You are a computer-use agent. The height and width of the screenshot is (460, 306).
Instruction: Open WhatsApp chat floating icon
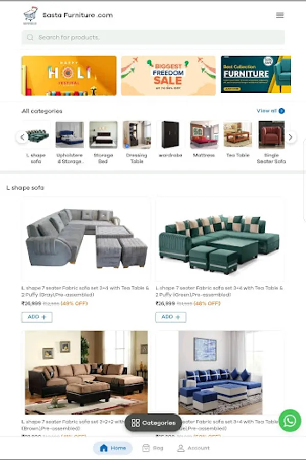coord(290,421)
